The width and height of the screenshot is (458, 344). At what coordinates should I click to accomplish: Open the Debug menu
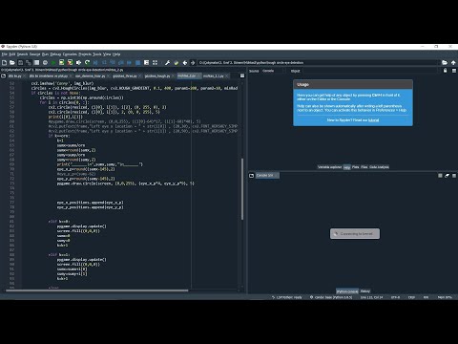point(55,54)
